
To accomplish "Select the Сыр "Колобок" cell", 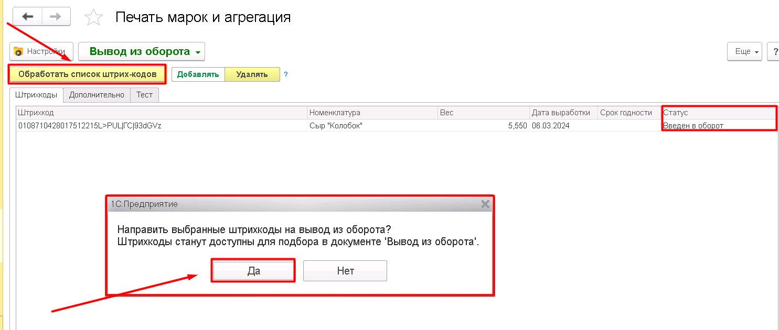I will tap(372, 126).
